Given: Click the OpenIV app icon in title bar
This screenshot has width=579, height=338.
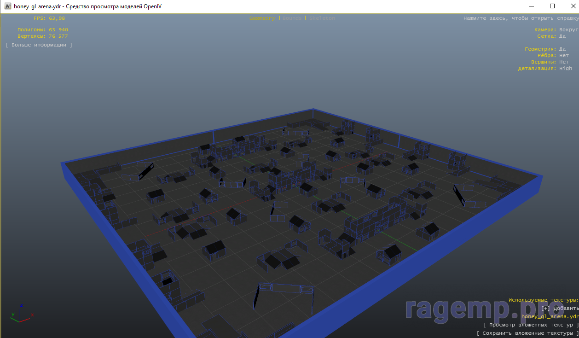Looking at the screenshot, I should (x=7, y=6).
